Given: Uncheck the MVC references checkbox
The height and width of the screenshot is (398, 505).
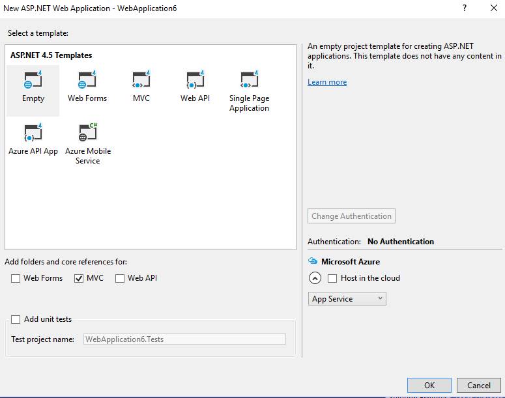Looking at the screenshot, I should pos(79,278).
